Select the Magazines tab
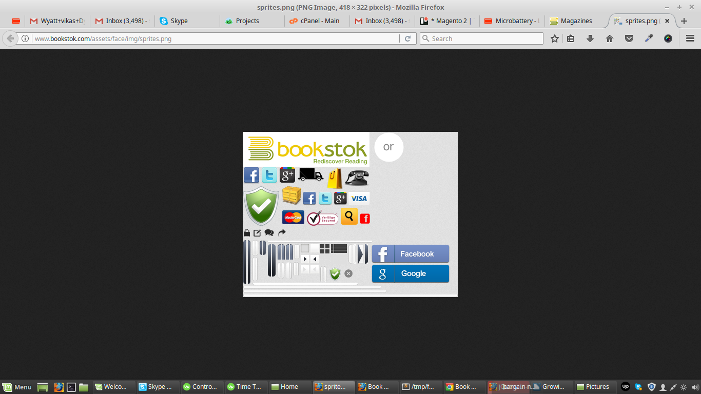This screenshot has height=394, width=701. click(576, 21)
